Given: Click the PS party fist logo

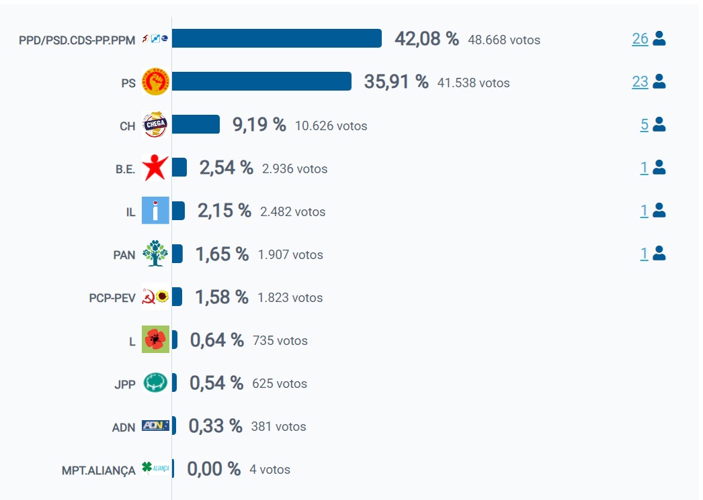Looking at the screenshot, I should [x=155, y=81].
